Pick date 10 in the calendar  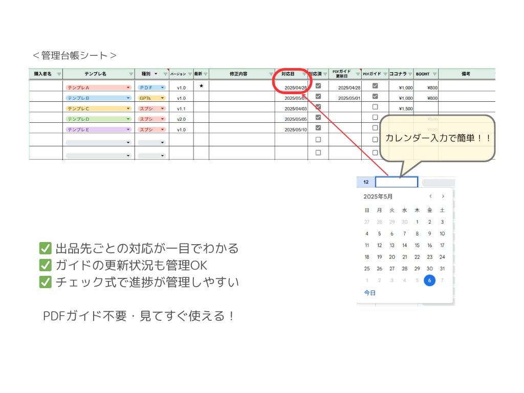click(442, 233)
